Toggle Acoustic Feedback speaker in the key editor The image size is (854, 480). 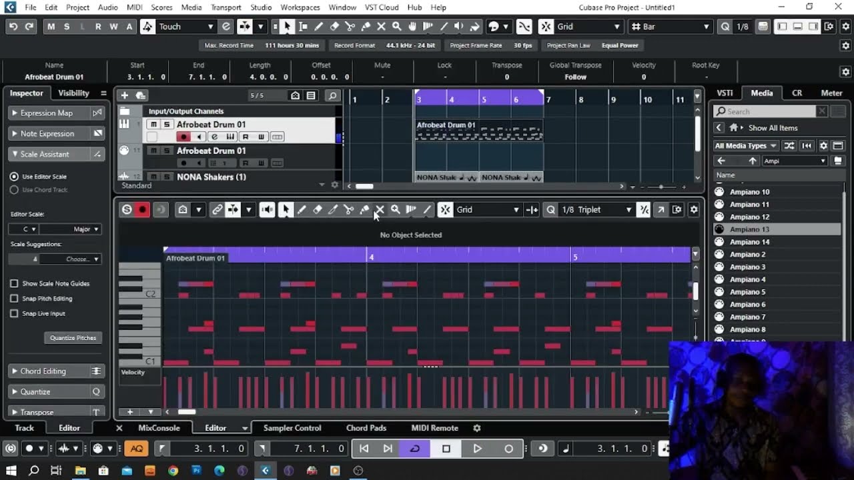268,209
